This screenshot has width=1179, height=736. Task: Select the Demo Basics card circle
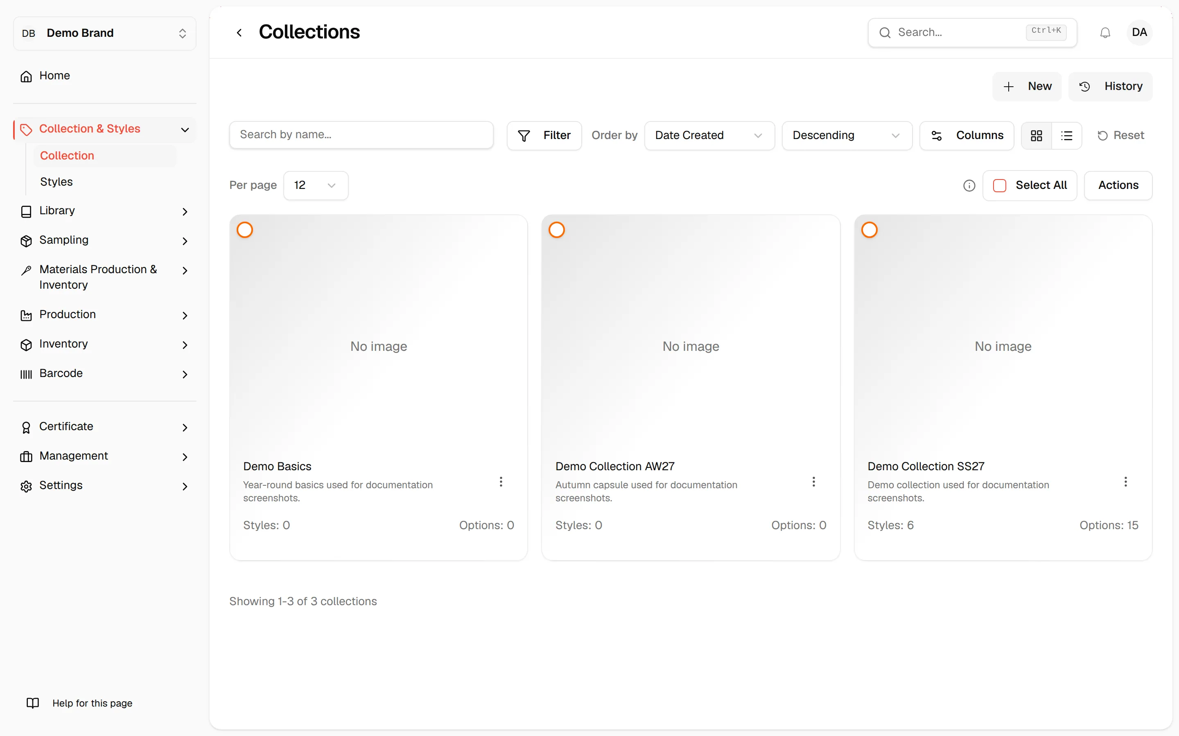(244, 230)
